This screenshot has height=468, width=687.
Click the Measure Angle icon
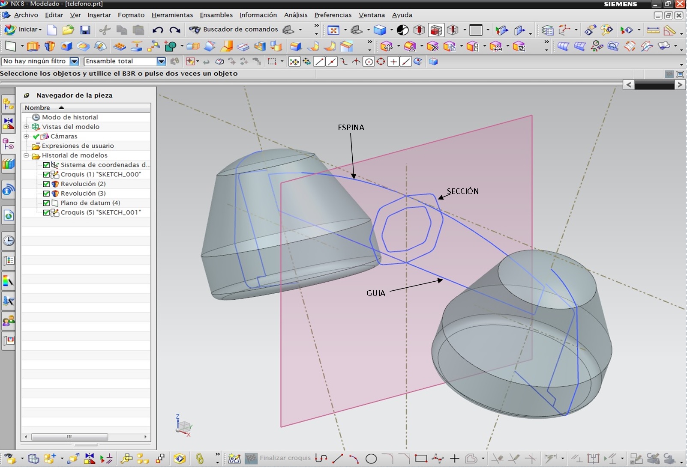pos(670,30)
